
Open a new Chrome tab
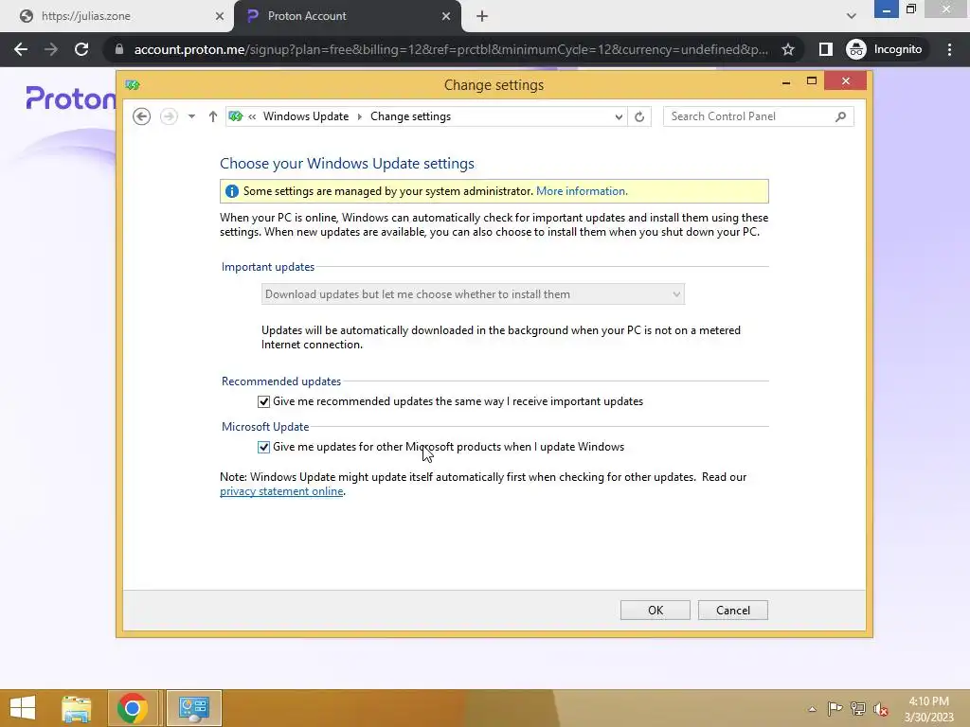click(482, 16)
